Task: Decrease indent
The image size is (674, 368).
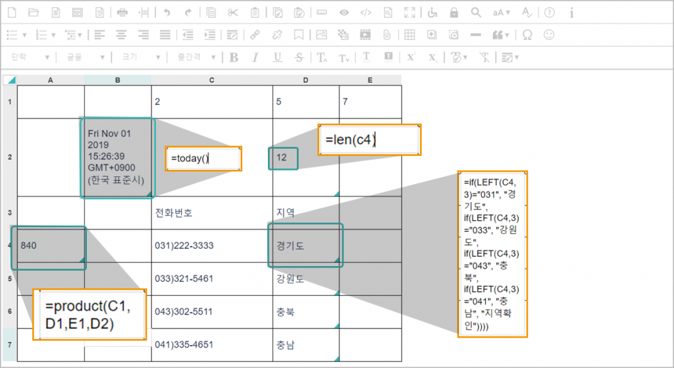Action: tap(188, 35)
